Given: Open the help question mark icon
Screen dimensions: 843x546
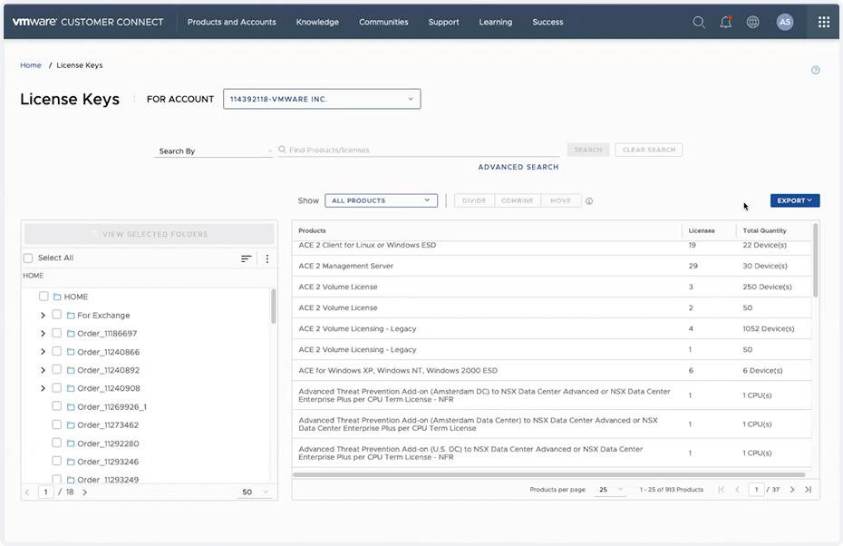Looking at the screenshot, I should point(815,70).
